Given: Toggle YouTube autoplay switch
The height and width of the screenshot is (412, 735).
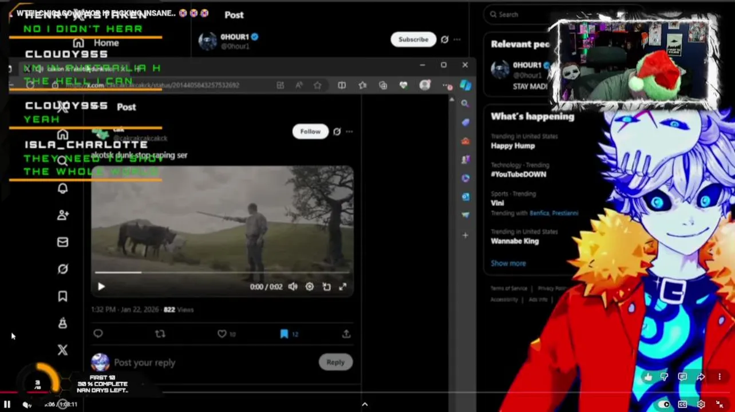Looking at the screenshot, I should click(x=664, y=405).
